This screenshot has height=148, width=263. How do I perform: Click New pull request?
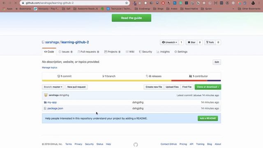76,87
